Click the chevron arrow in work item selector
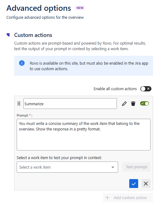161x208 pixels. point(113,167)
